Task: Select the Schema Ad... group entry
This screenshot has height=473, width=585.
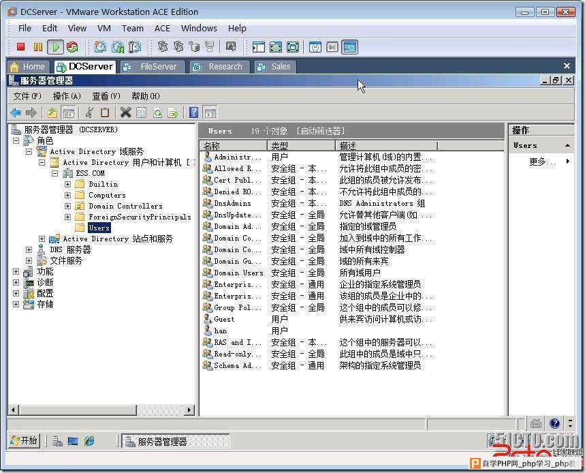Action: (238, 365)
